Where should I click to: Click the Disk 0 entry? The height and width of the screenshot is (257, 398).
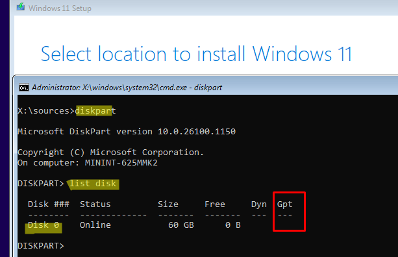tap(44, 225)
